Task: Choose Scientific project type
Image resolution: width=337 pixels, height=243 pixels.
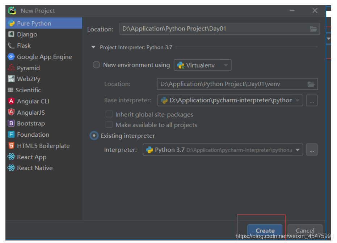Action: point(44,90)
